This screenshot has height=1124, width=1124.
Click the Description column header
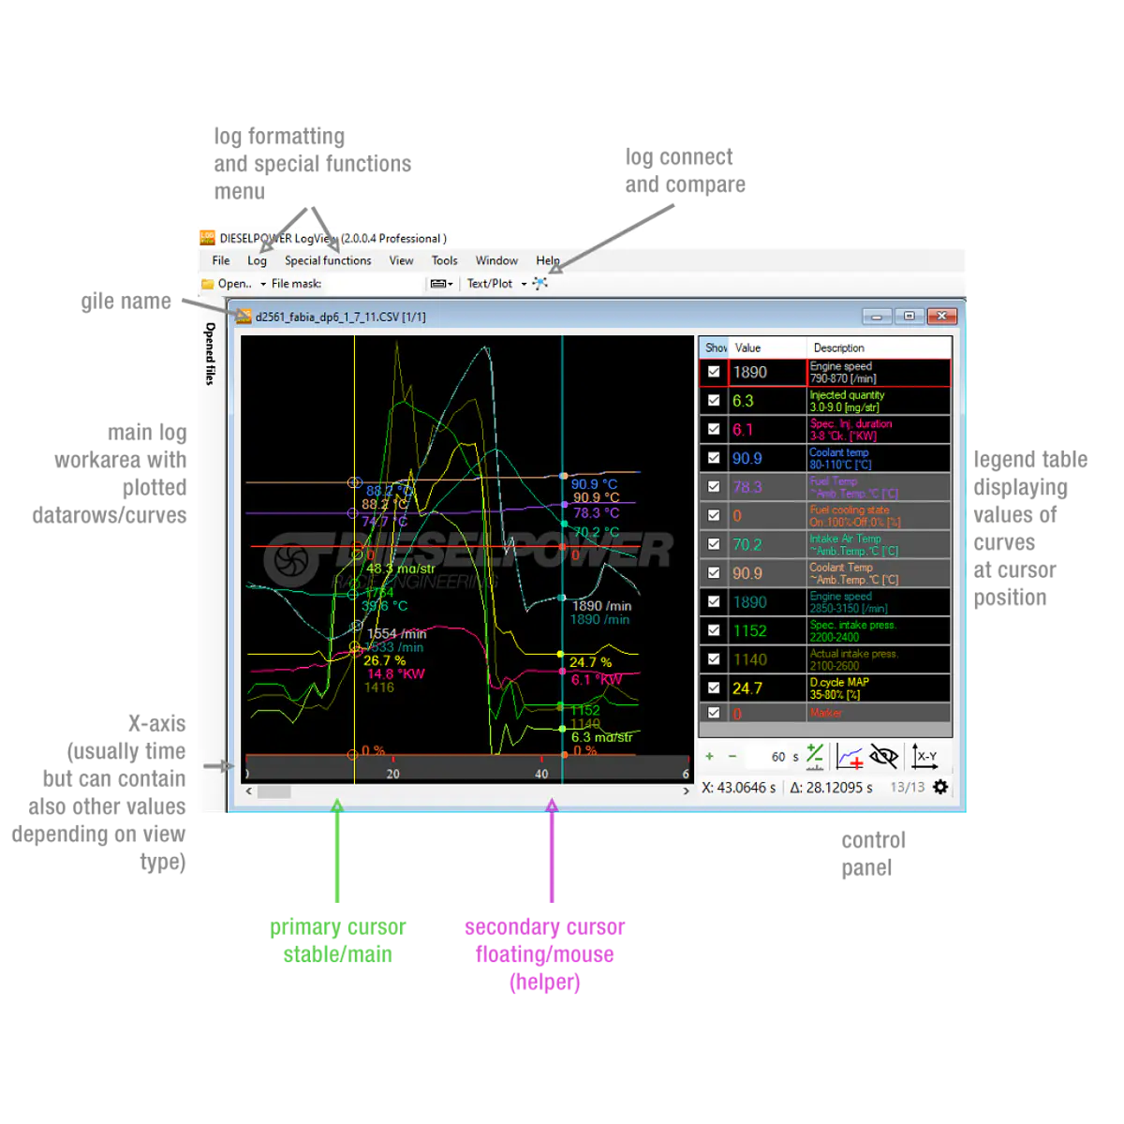879,348
